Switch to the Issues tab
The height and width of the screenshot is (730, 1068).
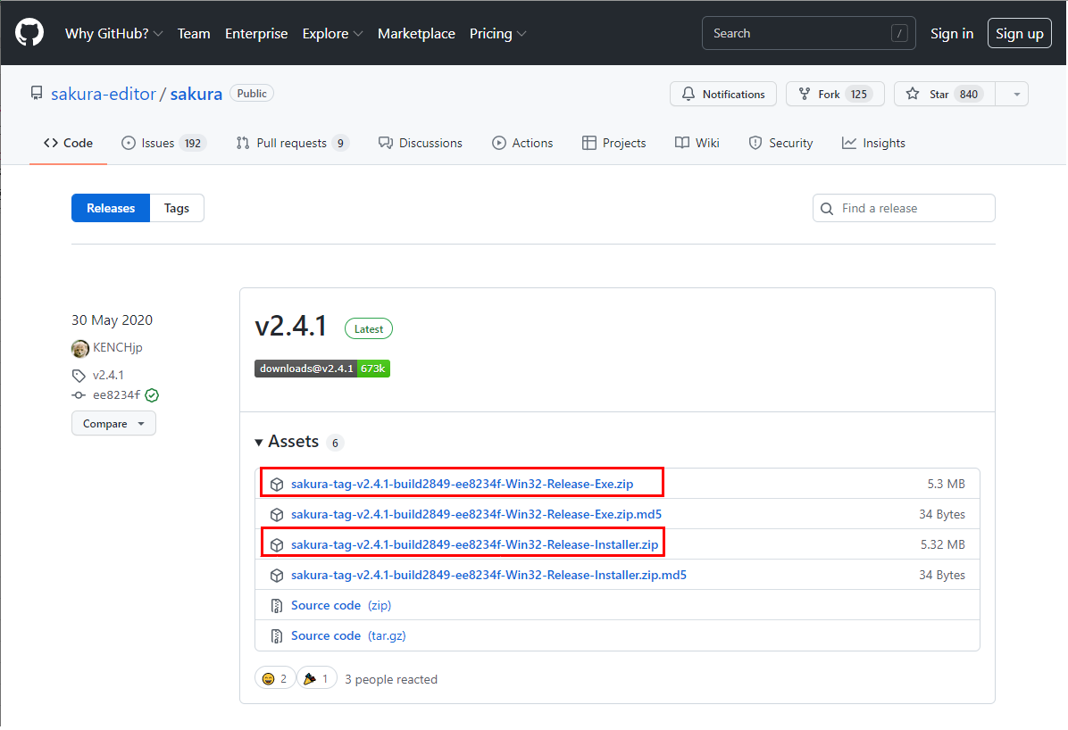point(163,143)
